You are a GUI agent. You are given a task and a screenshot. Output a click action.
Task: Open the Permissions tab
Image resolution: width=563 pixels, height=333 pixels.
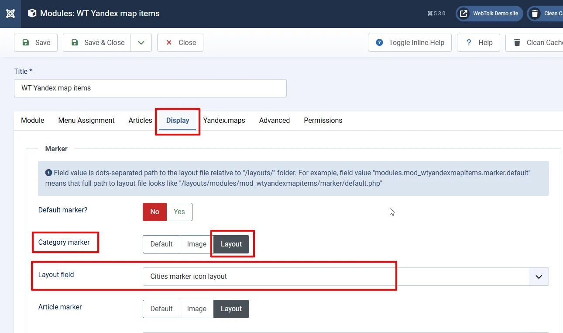click(323, 120)
